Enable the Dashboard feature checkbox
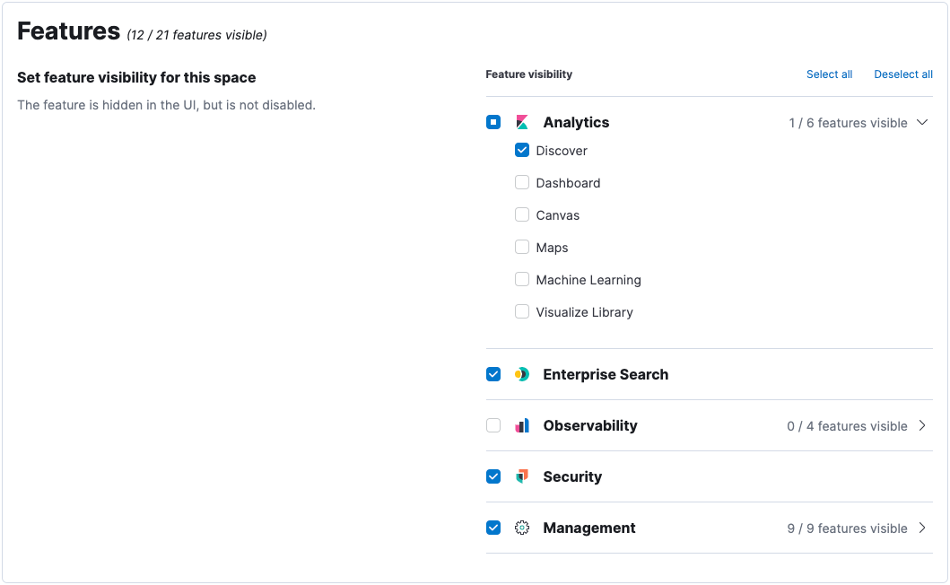 coord(522,183)
